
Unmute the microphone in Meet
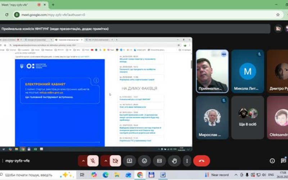click(x=93, y=161)
